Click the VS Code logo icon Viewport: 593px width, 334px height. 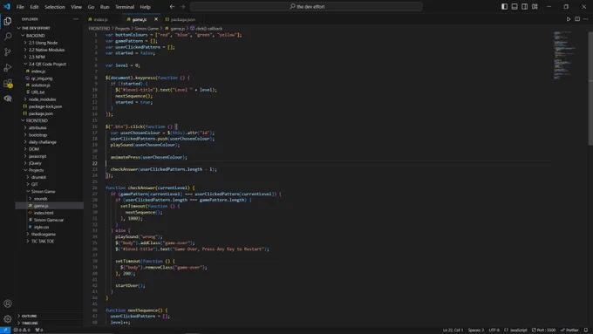(x=7, y=6)
